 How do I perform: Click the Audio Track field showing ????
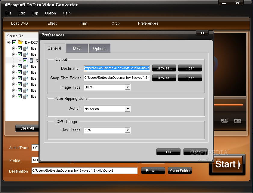tap(35, 147)
